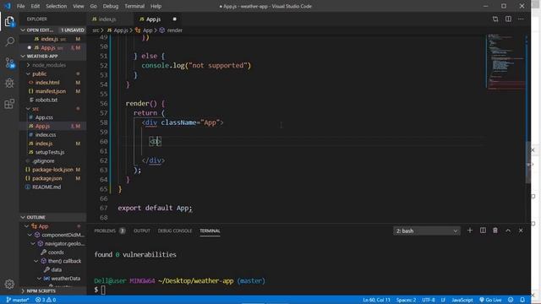541x304 pixels.
Task: Open package-lock.json in the file tree
Action: click(x=52, y=170)
